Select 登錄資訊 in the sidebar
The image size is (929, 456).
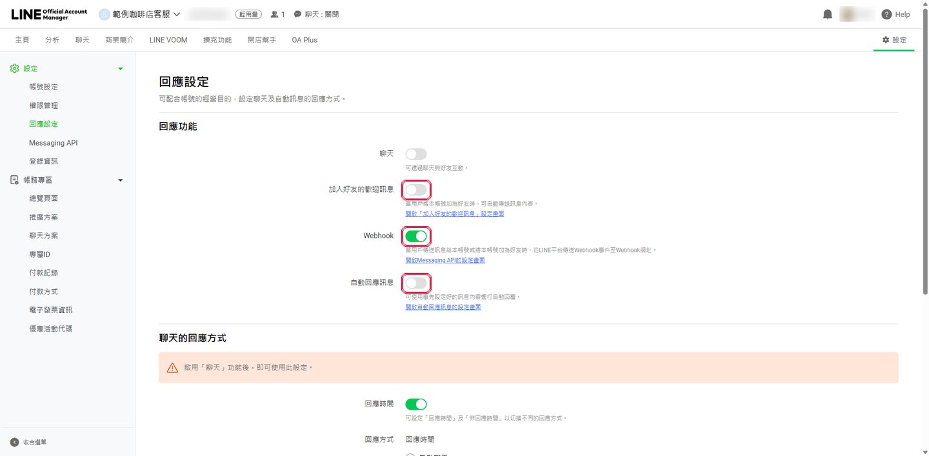point(44,162)
